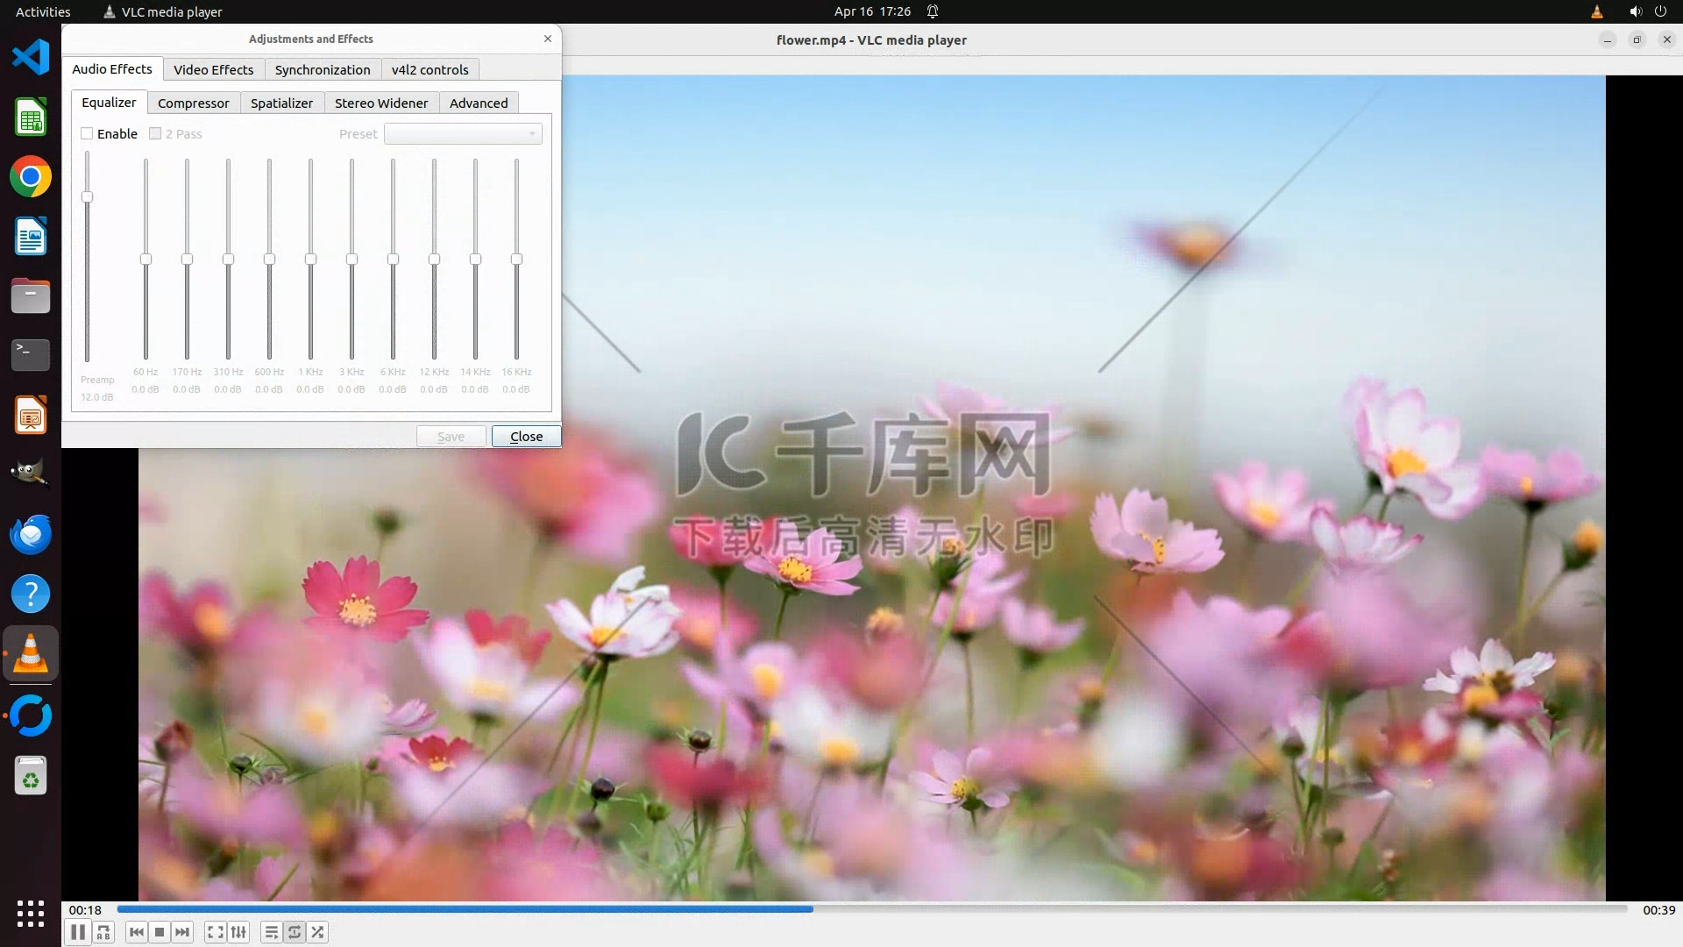Open the Stereo Widener sub-tab

[380, 103]
